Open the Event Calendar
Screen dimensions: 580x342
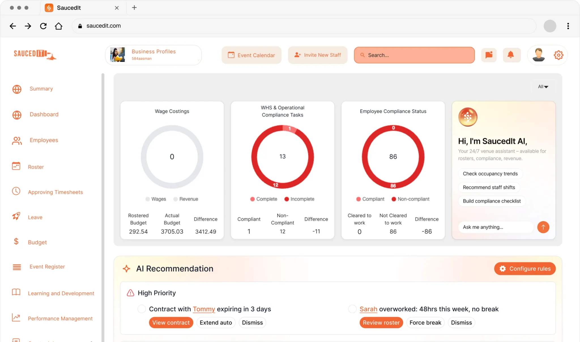(251, 55)
